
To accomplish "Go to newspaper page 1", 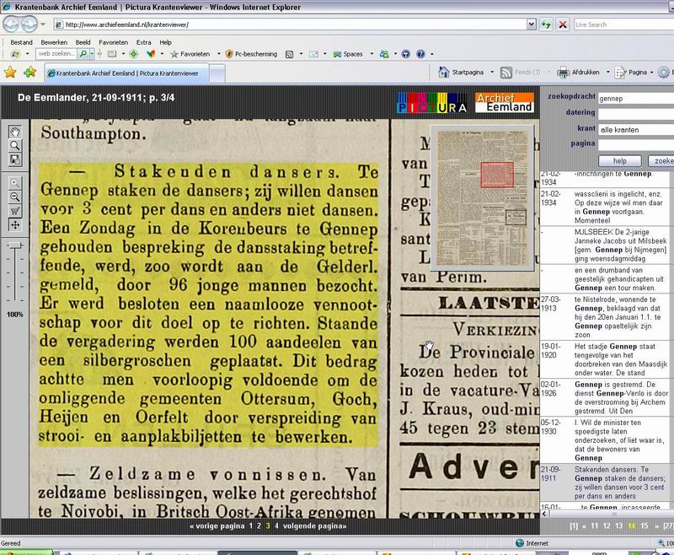I will (250, 525).
